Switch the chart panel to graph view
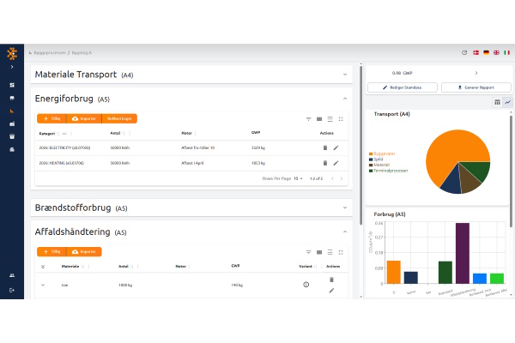Screen dimensions: 515x343 pos(507,102)
